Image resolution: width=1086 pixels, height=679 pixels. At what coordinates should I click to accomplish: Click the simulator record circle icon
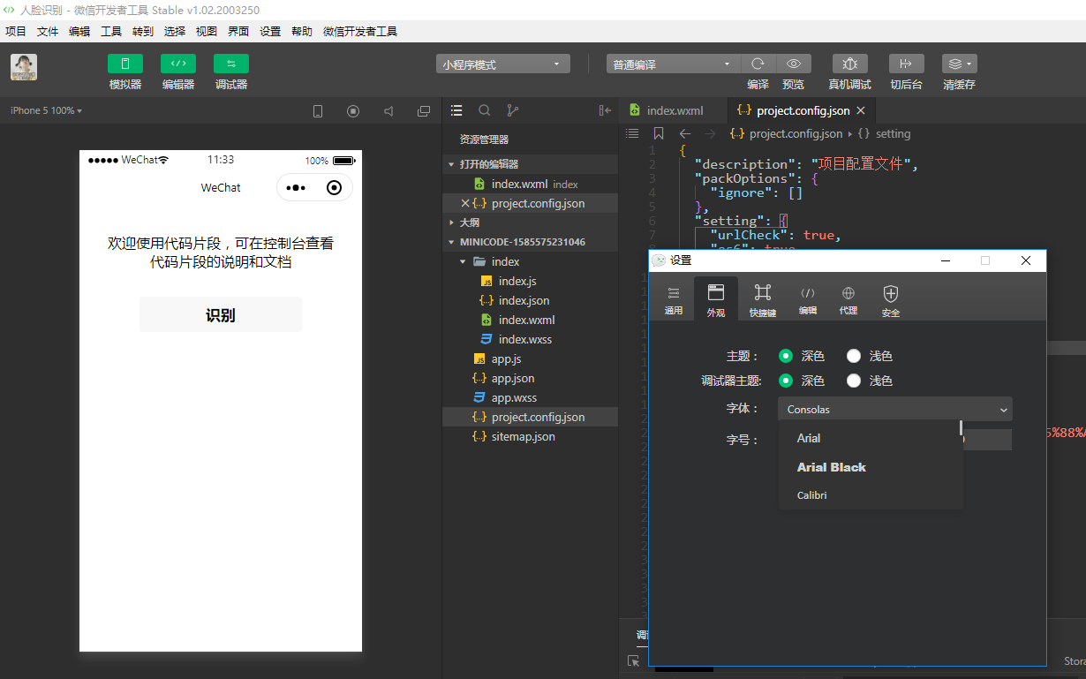point(353,111)
